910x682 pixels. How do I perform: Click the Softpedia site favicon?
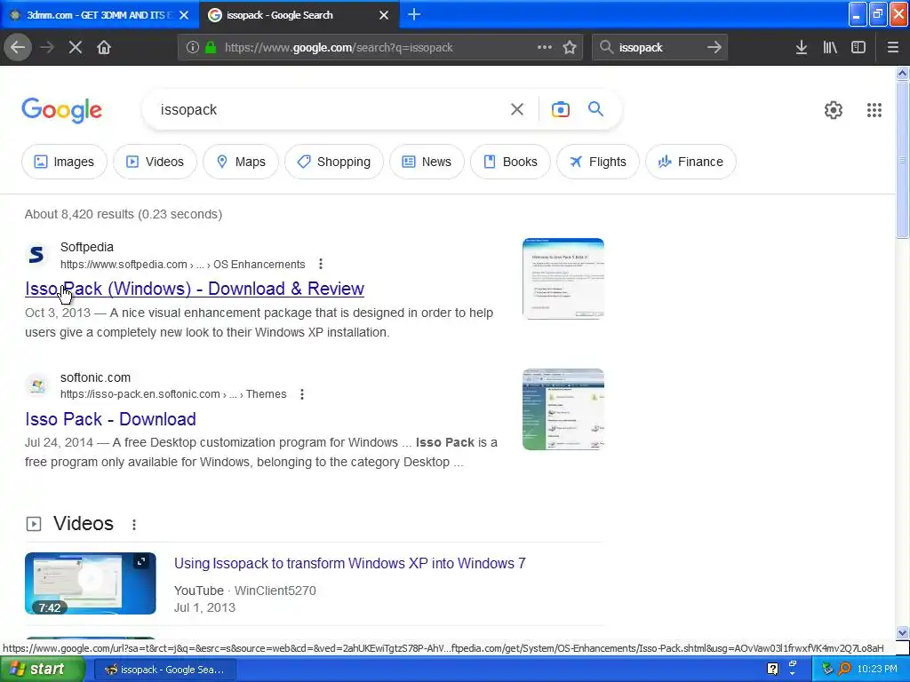36,255
